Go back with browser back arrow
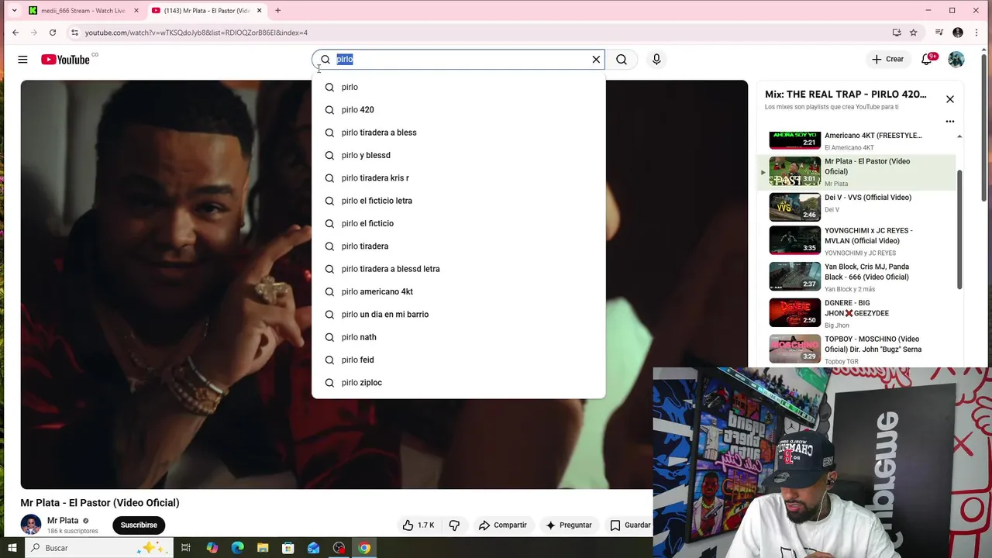Screen dimensions: 992x558 15,33
